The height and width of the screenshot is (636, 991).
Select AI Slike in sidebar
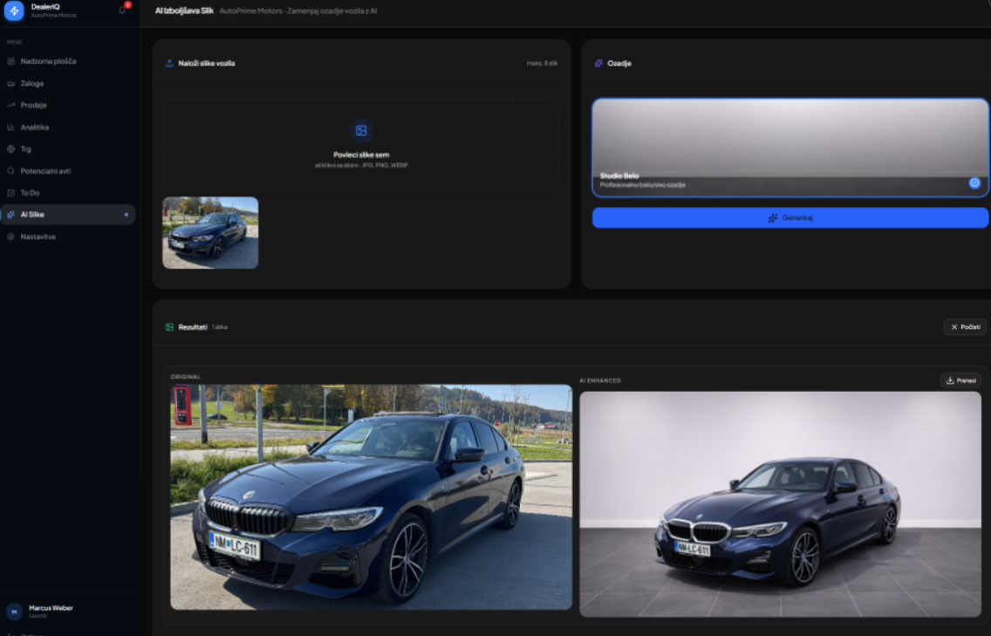click(x=33, y=215)
